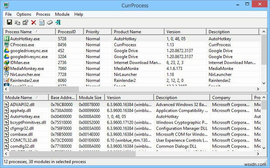Sort modules by Company column header
Viewport: 270px width, 168px height.
(x=231, y=98)
